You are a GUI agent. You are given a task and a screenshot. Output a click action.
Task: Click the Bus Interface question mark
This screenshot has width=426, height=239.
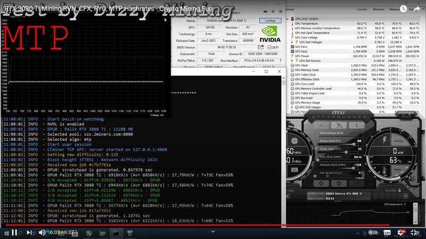click(x=281, y=61)
